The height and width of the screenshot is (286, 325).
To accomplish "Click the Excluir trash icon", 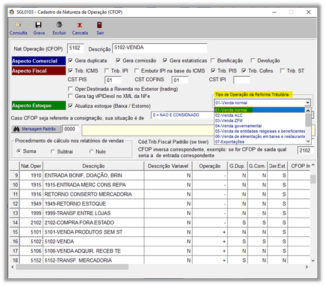I will (x=59, y=25).
